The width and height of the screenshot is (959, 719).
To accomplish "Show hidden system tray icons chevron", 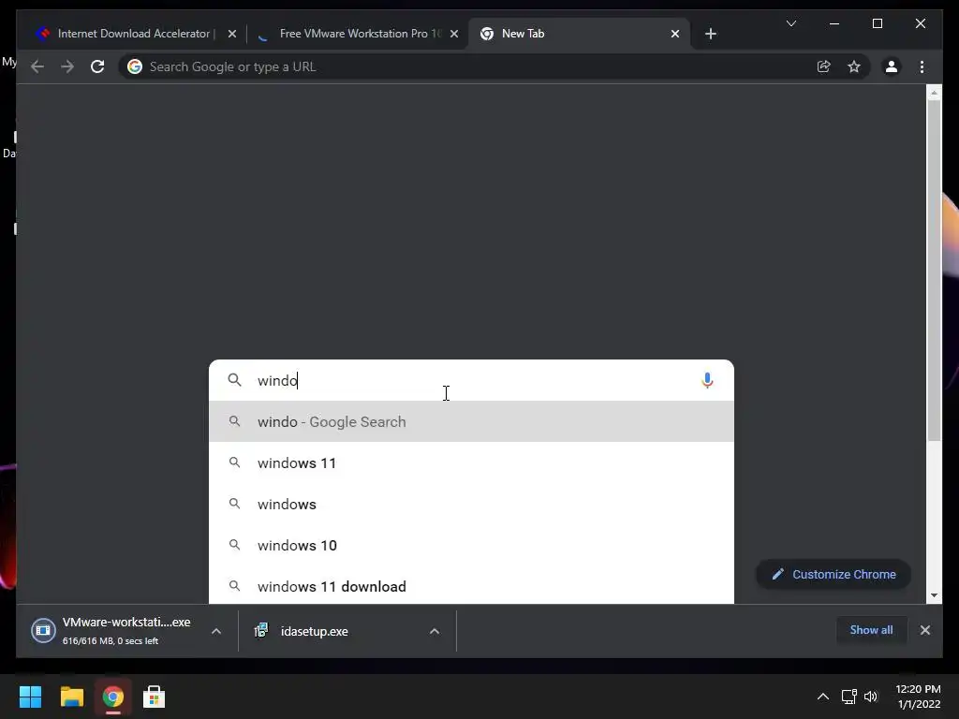I will click(x=822, y=697).
